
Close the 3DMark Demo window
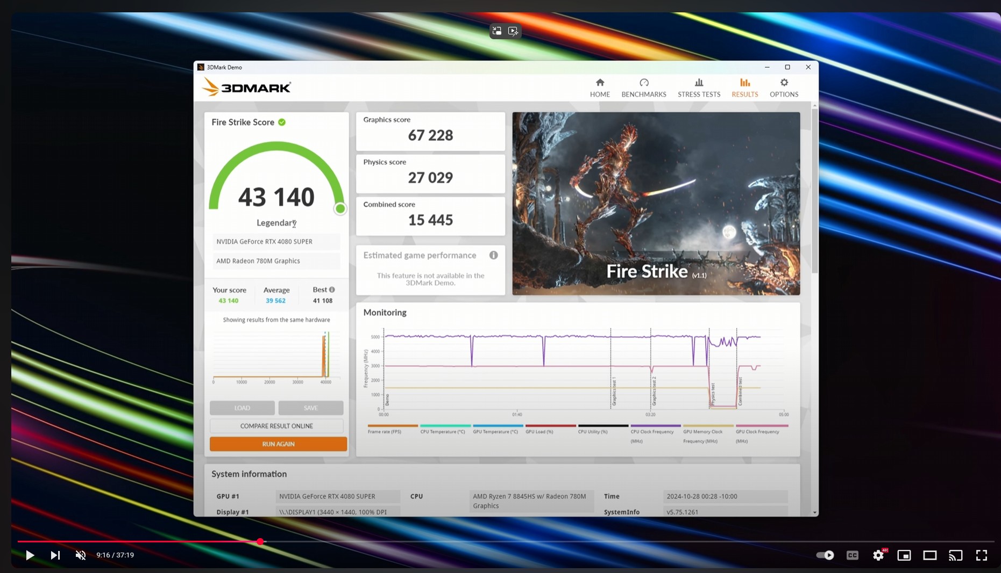click(808, 67)
